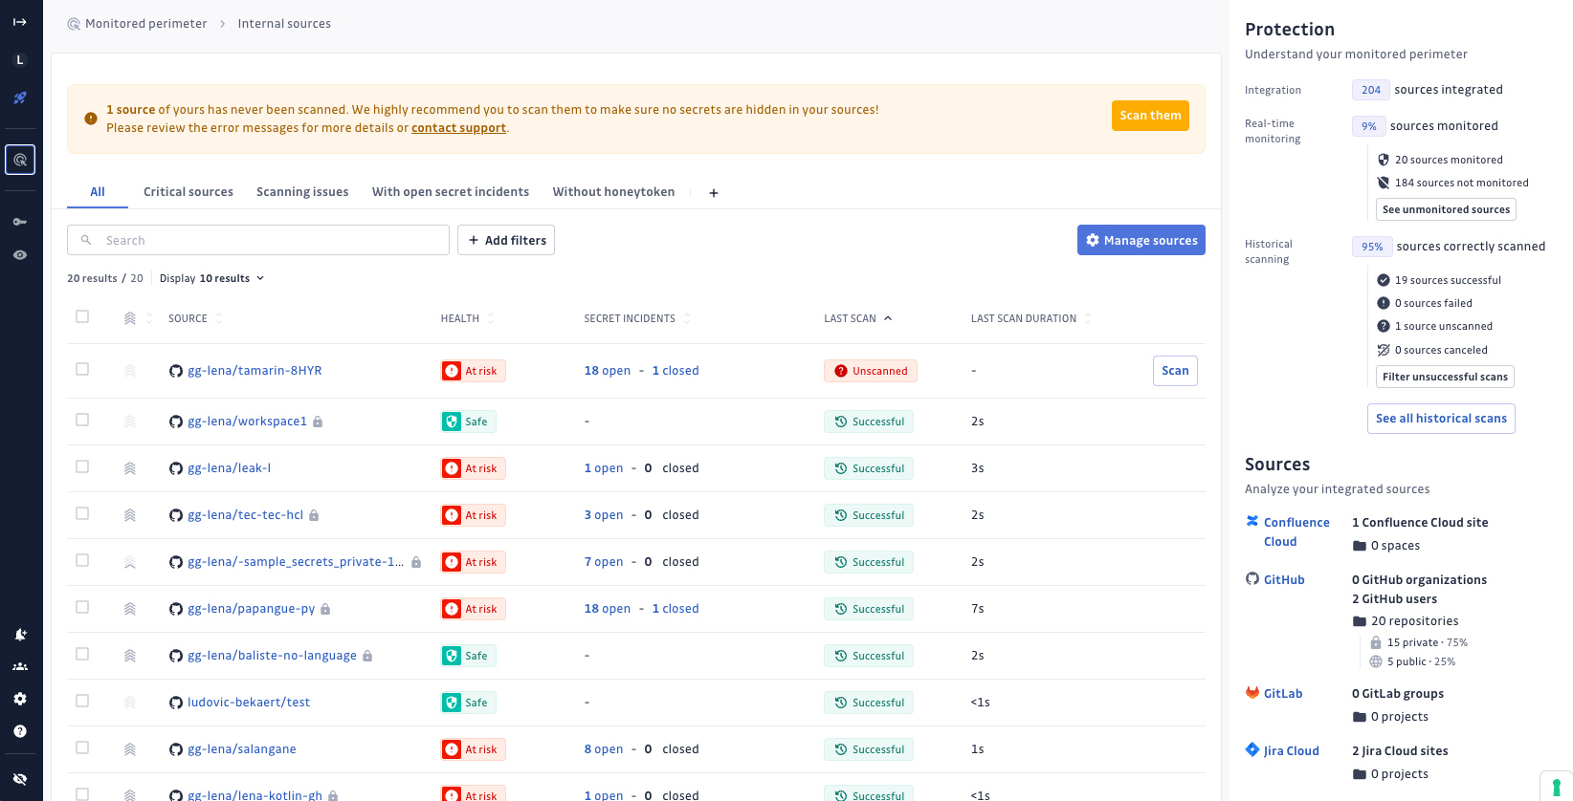Sort by LAST SCAN DURATION column

(x=1030, y=318)
